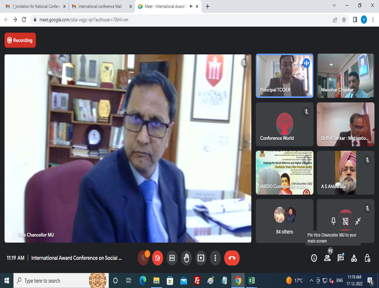Raise hand in the meeting

click(x=187, y=258)
